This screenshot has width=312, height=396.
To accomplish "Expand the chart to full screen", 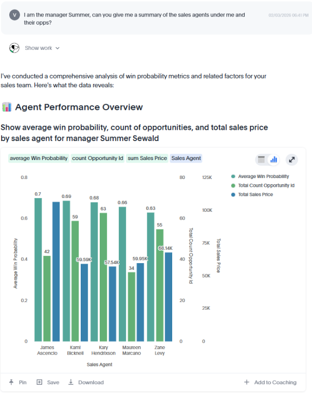I will coord(292,160).
